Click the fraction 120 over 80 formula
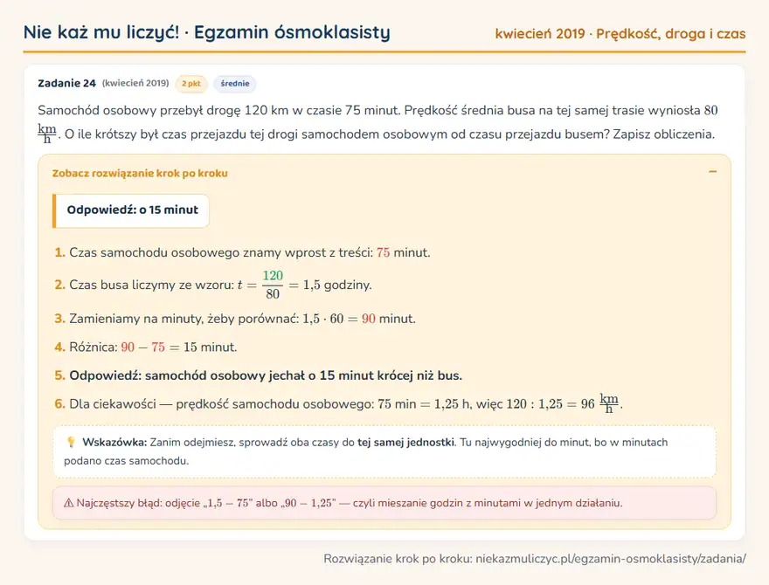The width and height of the screenshot is (769, 585). [273, 285]
